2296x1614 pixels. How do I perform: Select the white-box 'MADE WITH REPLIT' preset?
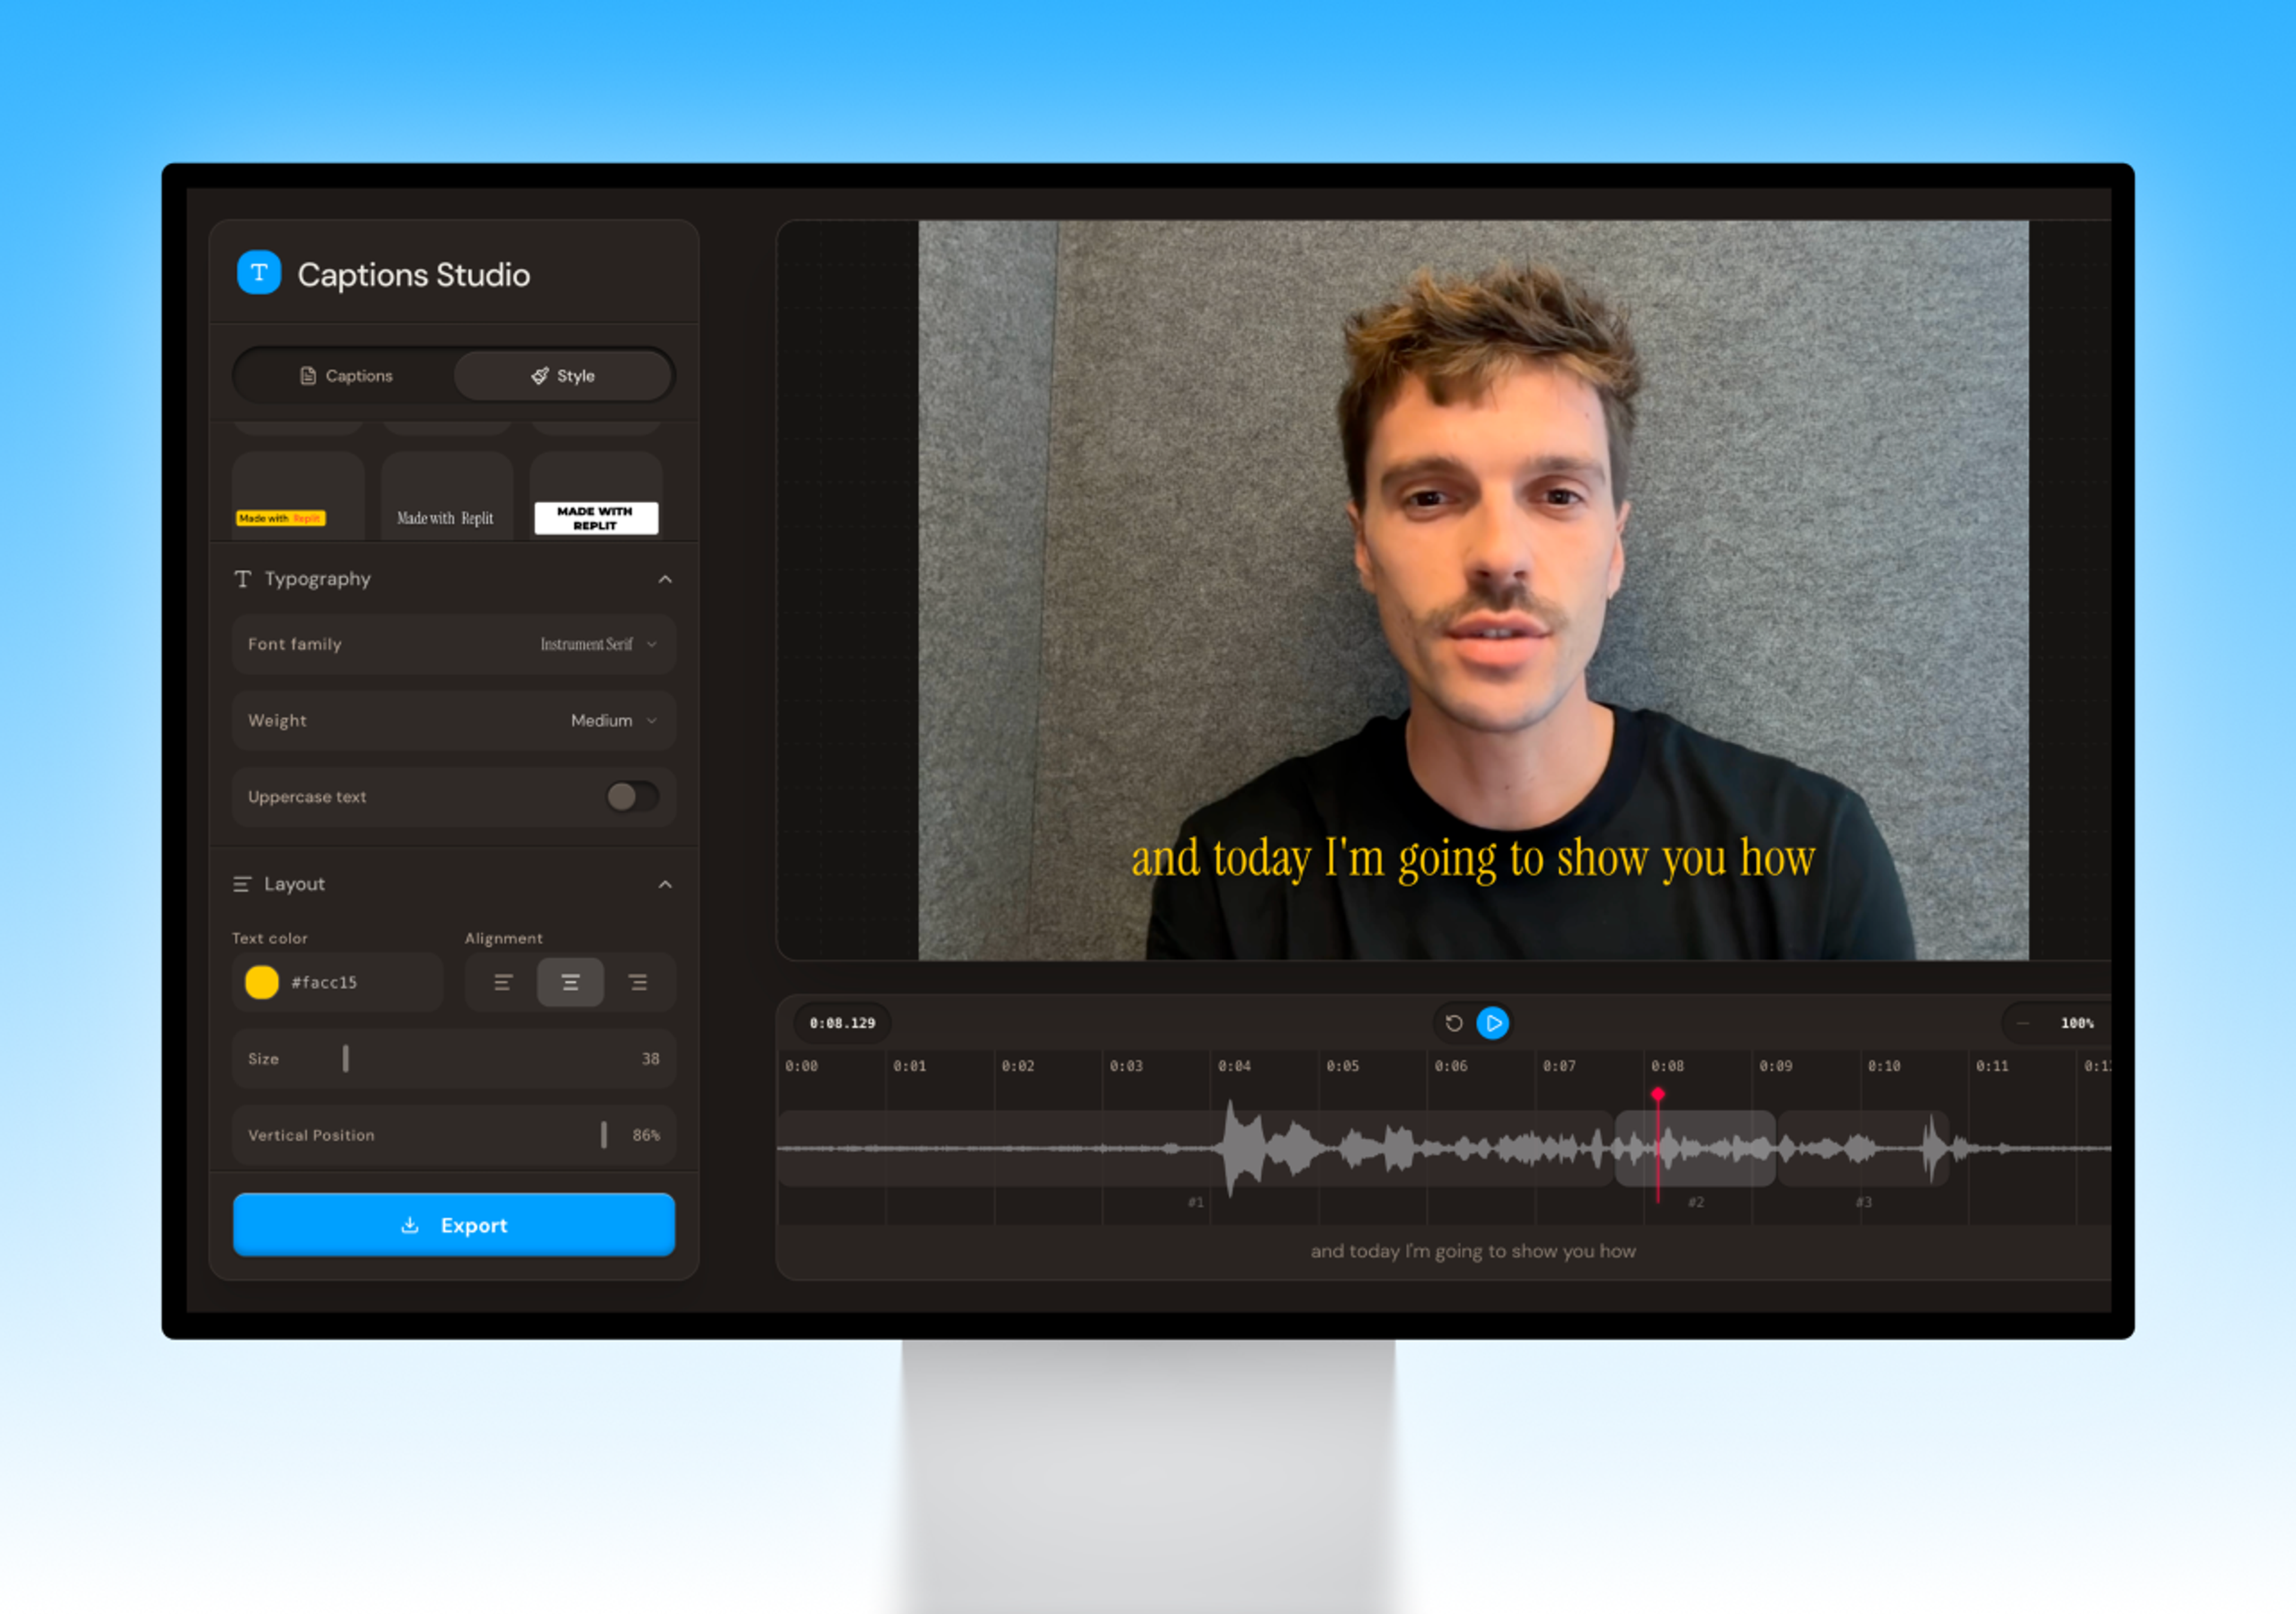[596, 496]
